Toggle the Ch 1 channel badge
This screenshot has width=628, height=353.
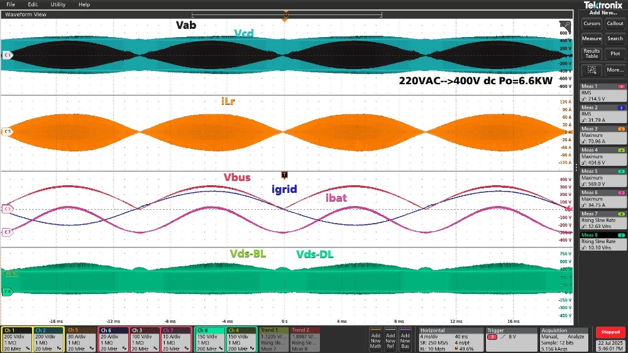[x=17, y=339]
